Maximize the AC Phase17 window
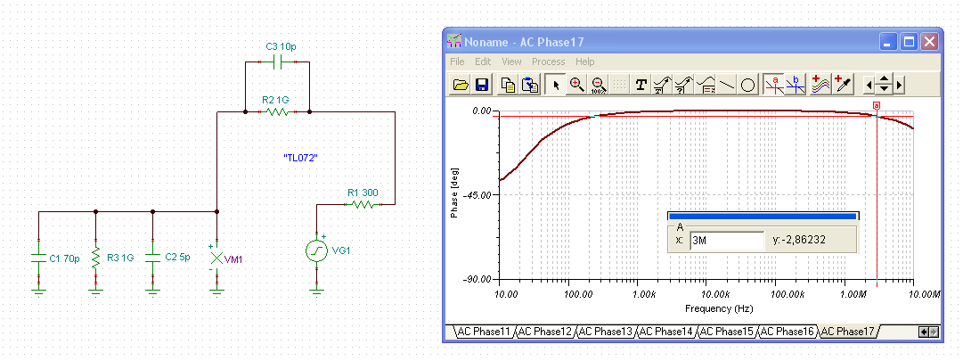 (909, 42)
